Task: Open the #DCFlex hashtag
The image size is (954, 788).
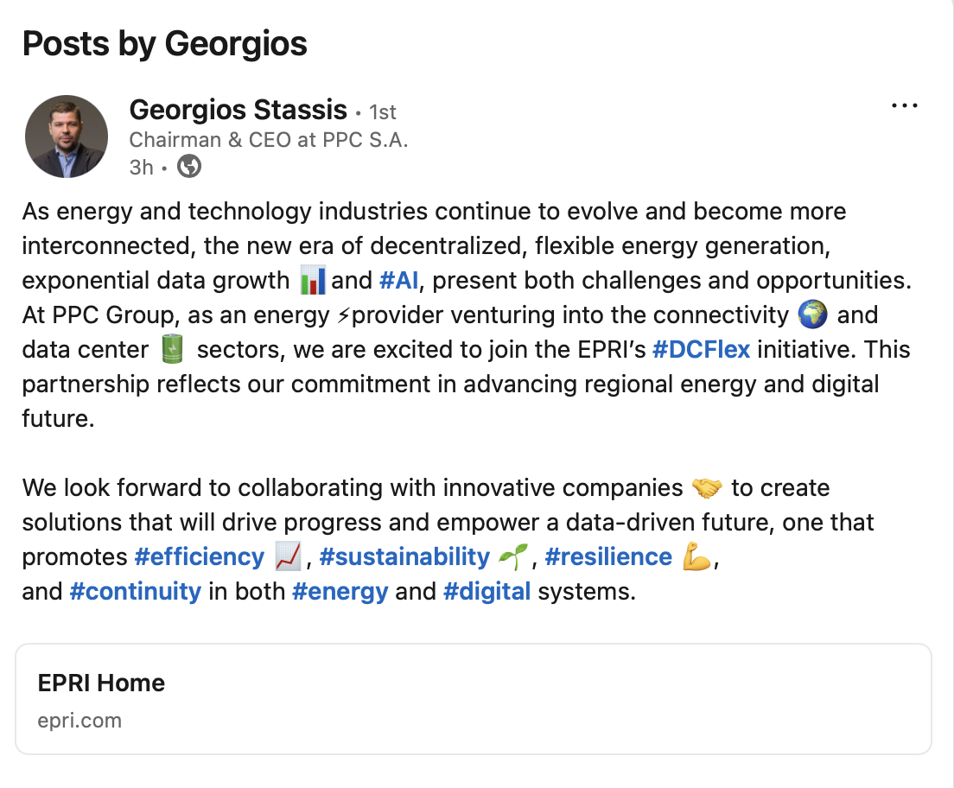Action: [701, 350]
